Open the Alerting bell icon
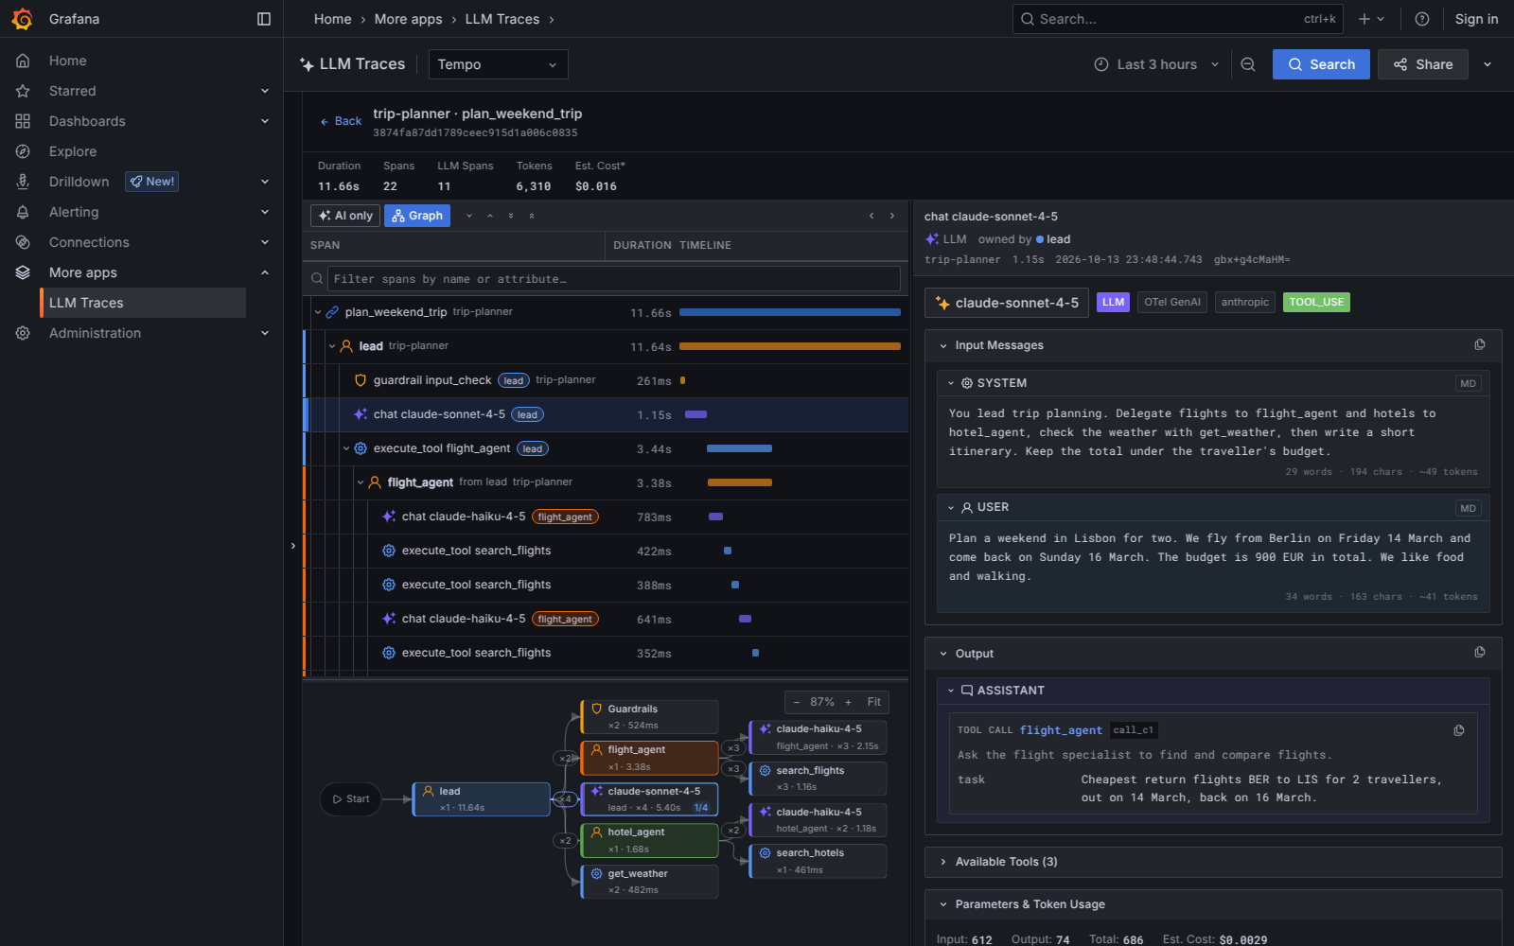 tap(23, 212)
